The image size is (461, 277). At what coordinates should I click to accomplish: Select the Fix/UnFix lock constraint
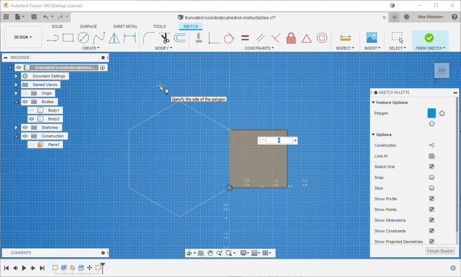tap(291, 37)
